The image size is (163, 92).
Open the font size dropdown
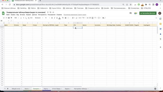pyautogui.click(x=47, y=18)
